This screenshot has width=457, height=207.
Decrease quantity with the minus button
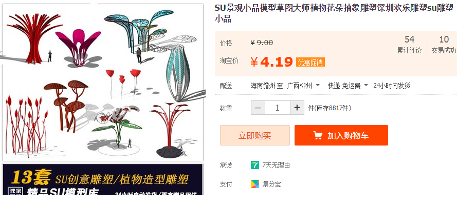[258, 108]
